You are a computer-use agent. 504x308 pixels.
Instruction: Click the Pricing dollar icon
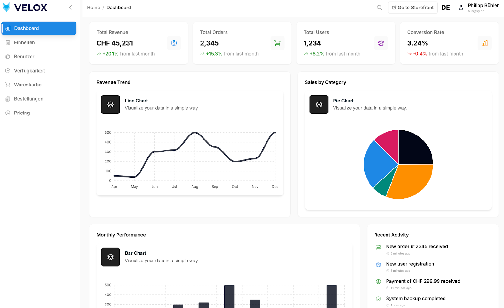pos(8,113)
